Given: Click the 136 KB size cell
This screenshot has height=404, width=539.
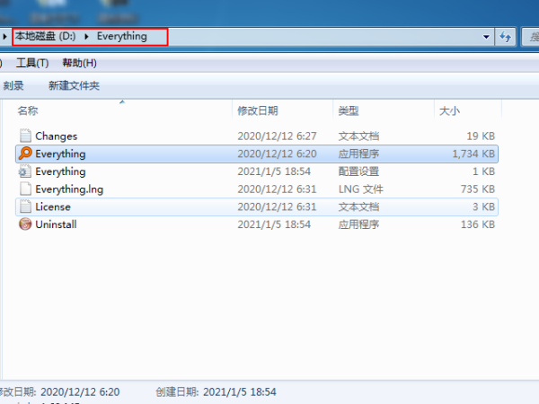Looking at the screenshot, I should (478, 224).
